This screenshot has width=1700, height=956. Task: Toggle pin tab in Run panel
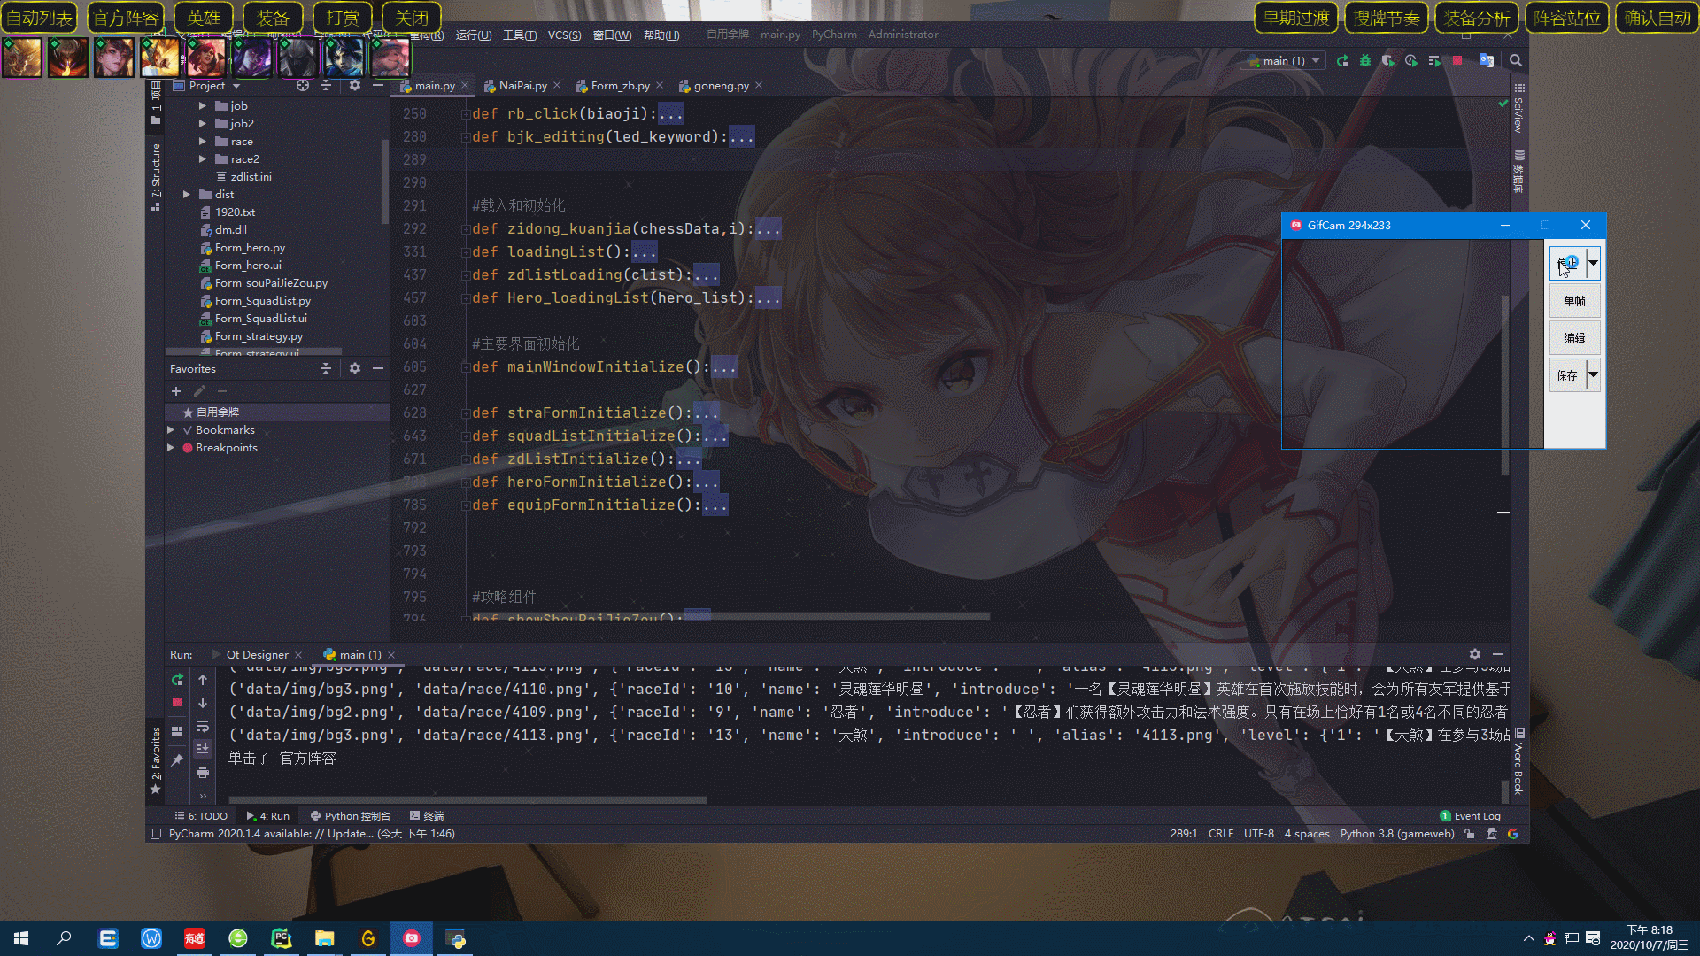[177, 760]
